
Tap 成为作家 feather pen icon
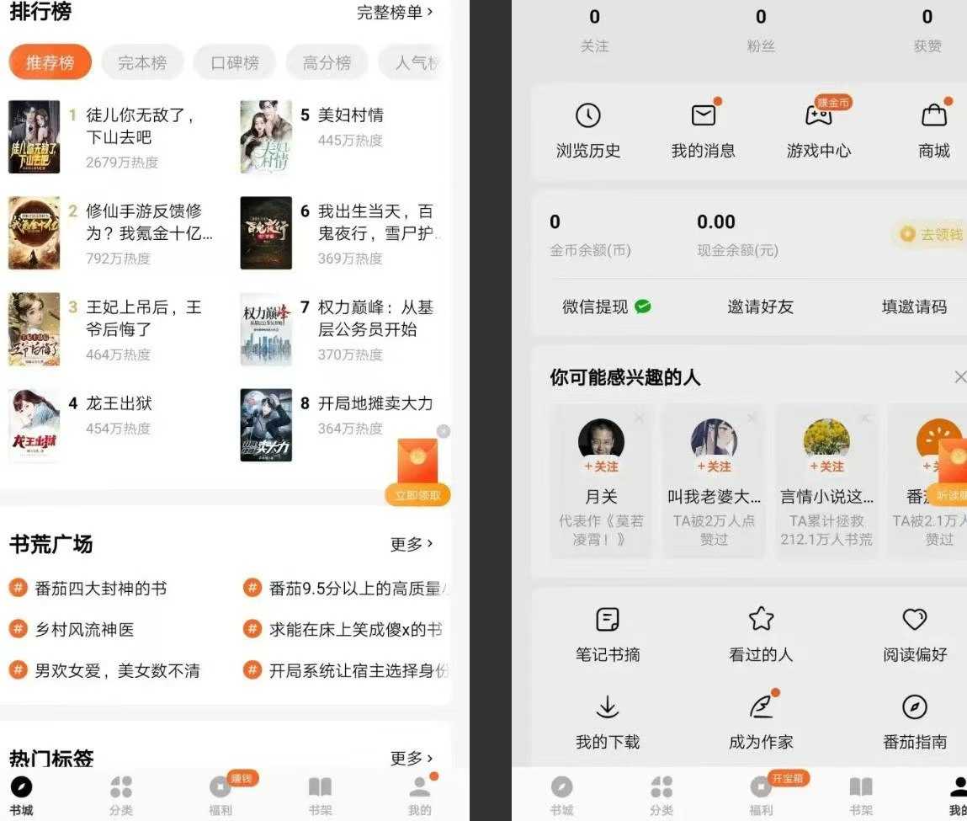(761, 706)
